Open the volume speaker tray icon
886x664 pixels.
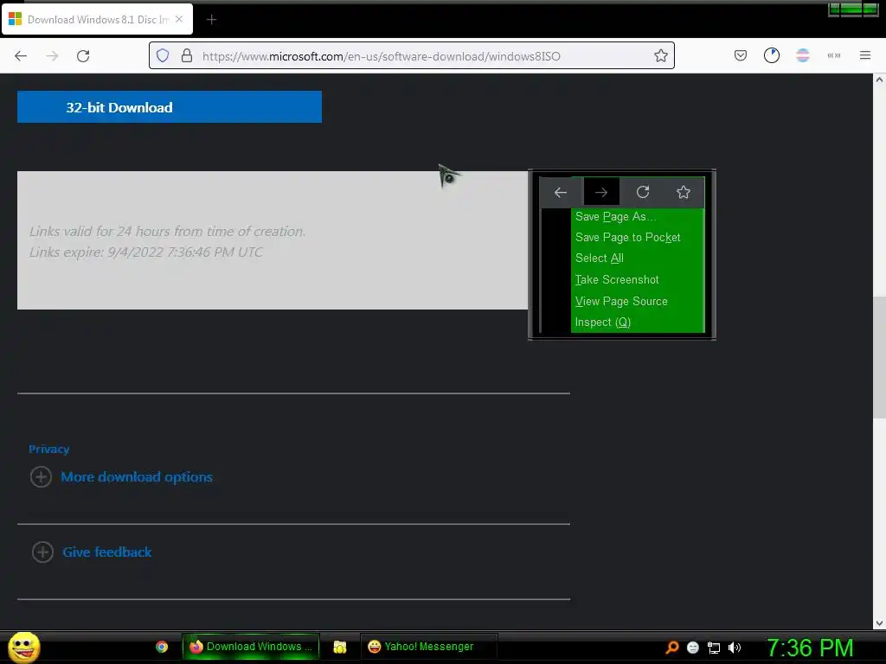[734, 648]
